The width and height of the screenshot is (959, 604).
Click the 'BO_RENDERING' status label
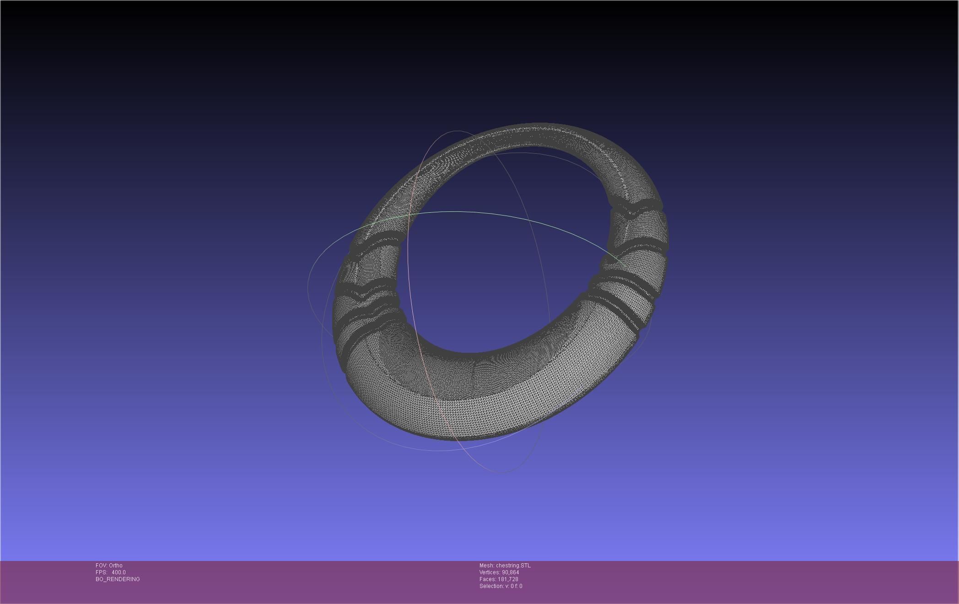click(x=118, y=579)
